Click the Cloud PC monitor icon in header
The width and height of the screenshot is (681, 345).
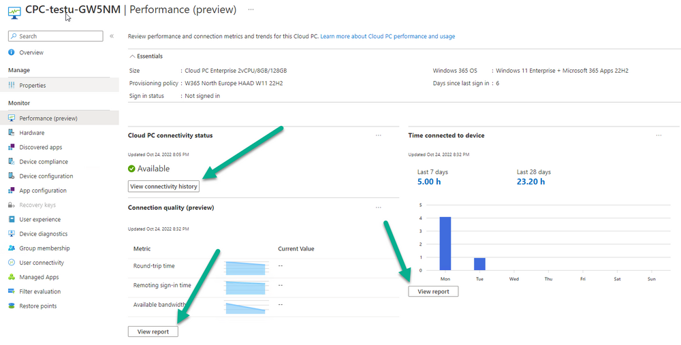point(14,12)
